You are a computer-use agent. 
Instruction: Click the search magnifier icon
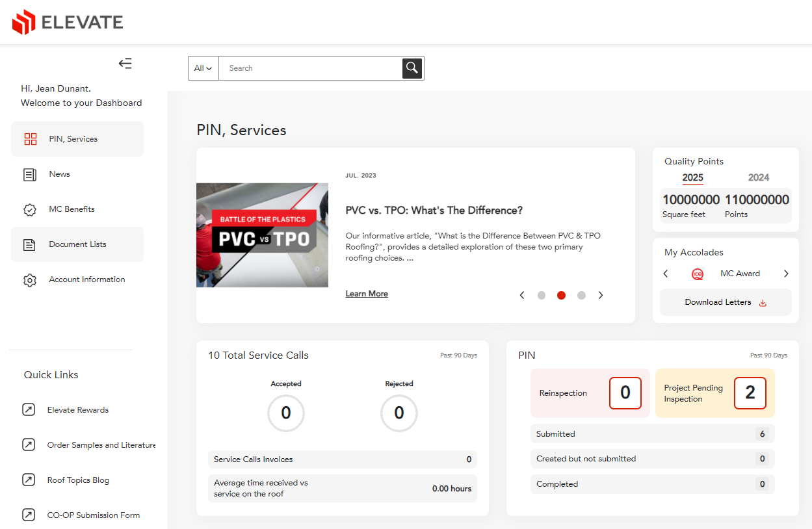[x=412, y=68]
